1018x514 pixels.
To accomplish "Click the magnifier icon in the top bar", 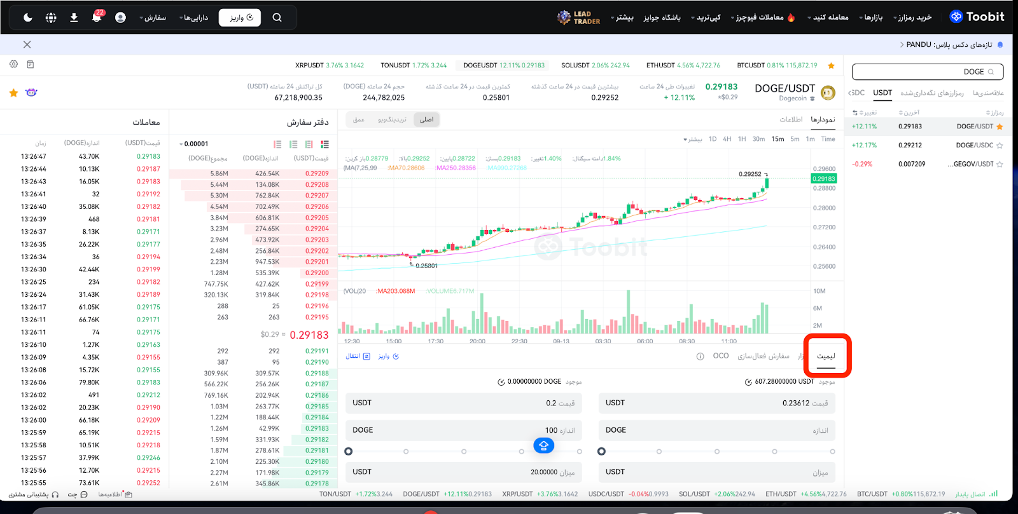I will coord(277,18).
